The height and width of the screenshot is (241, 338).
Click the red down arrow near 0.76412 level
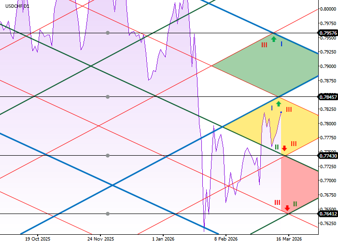tap(287, 208)
